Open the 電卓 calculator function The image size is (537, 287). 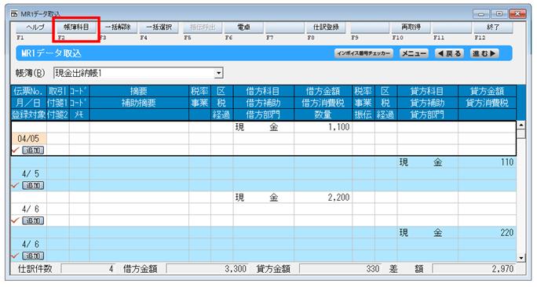[243, 27]
